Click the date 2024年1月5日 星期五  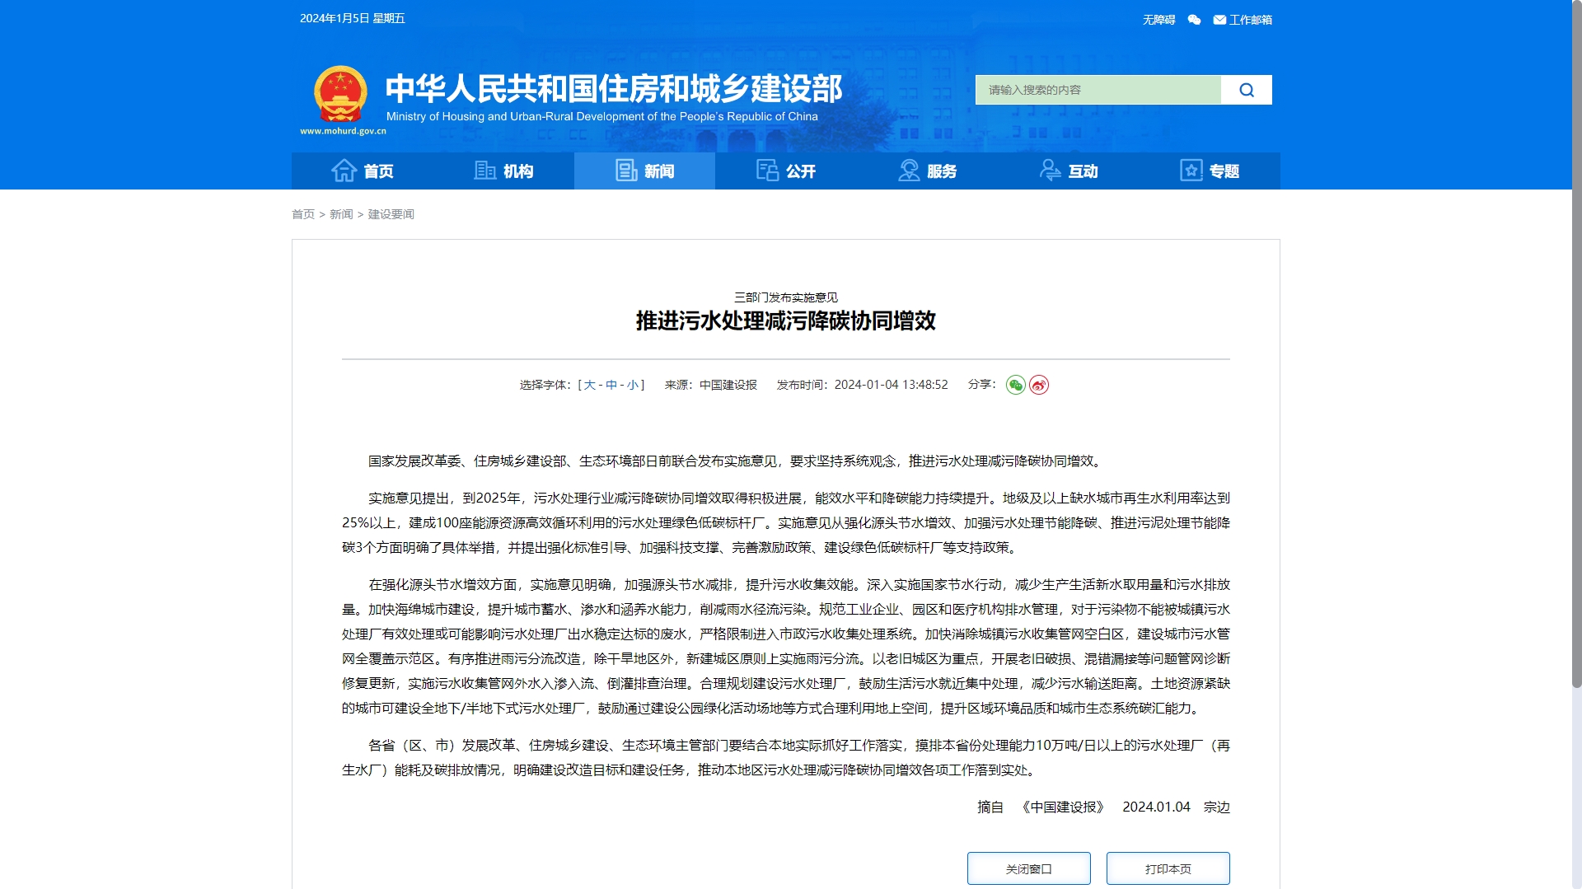click(x=352, y=18)
